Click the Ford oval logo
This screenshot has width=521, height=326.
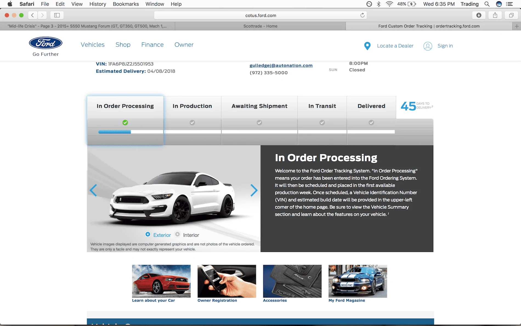coord(46,43)
